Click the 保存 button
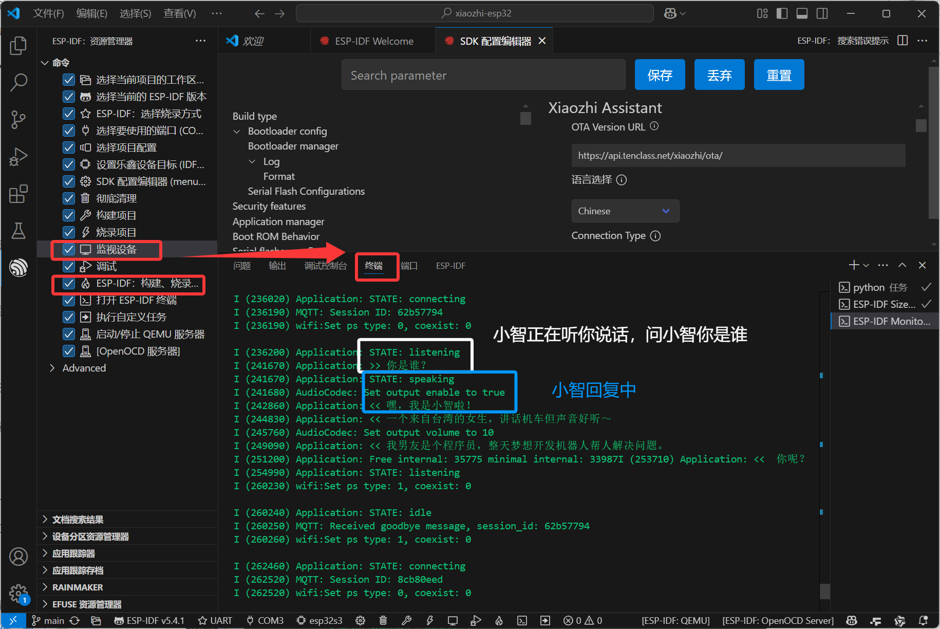 pyautogui.click(x=660, y=75)
